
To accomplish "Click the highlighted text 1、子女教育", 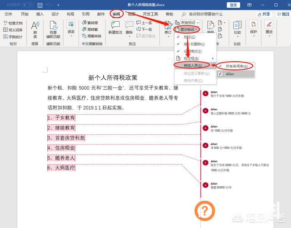I will click(x=61, y=117).
